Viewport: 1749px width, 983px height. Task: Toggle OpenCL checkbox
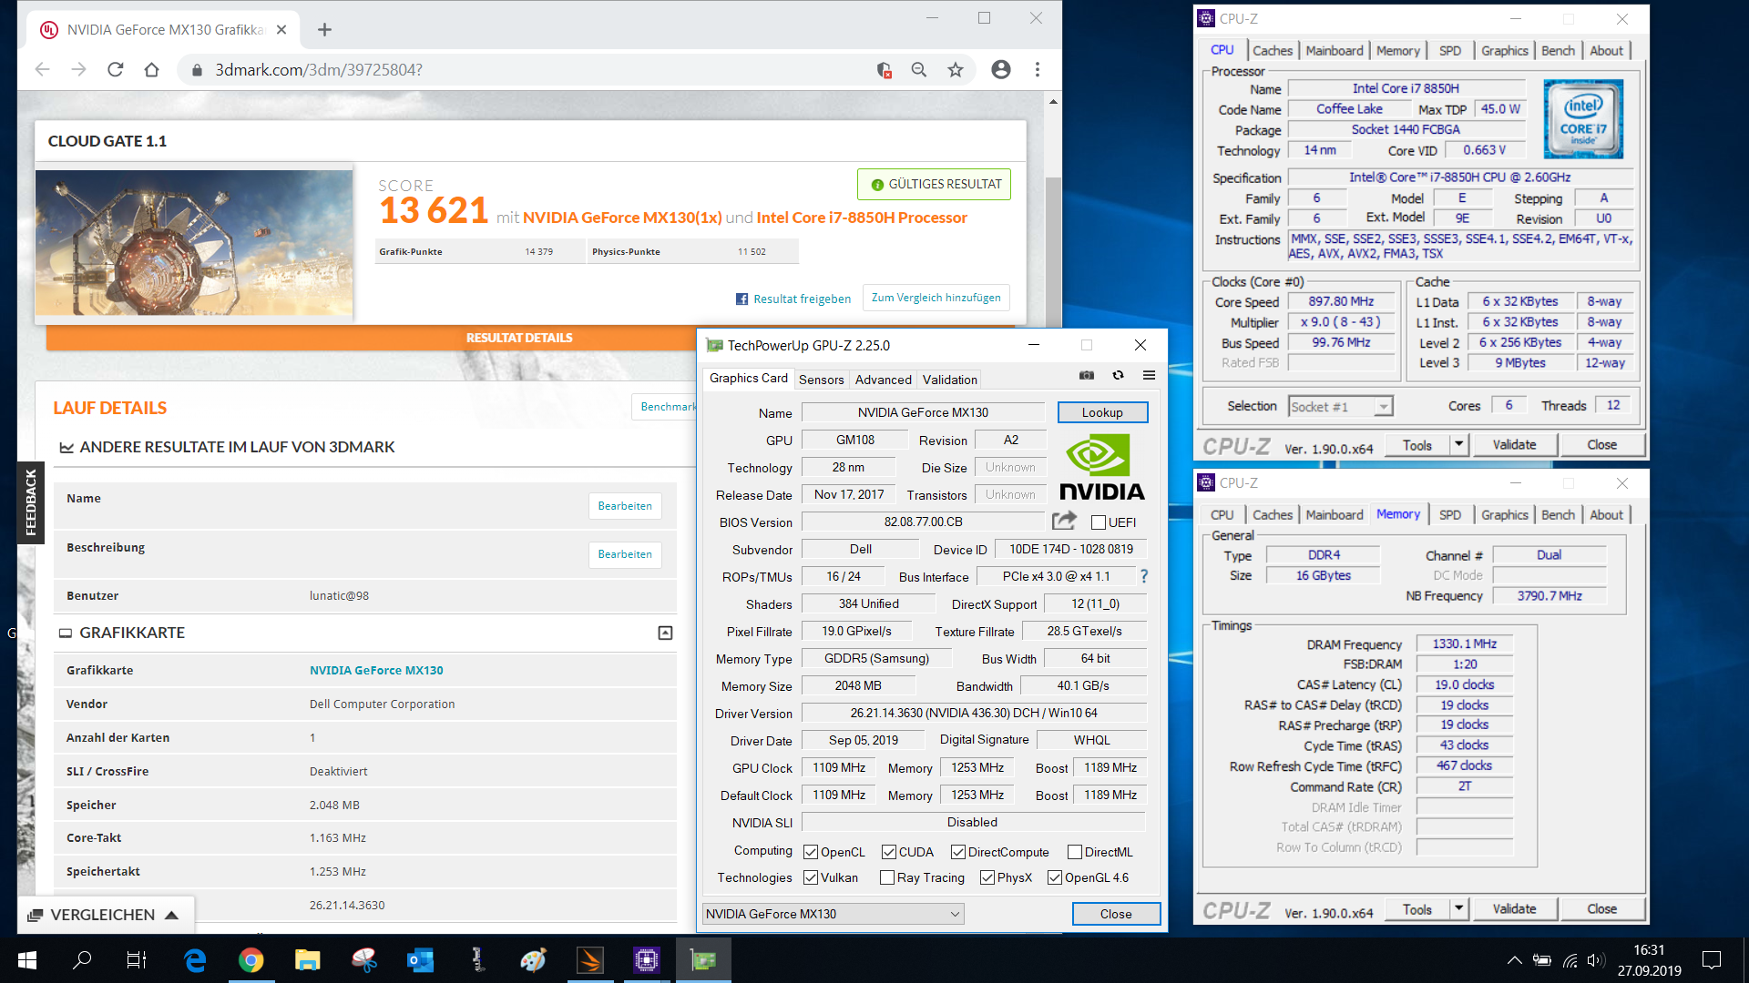tap(810, 852)
